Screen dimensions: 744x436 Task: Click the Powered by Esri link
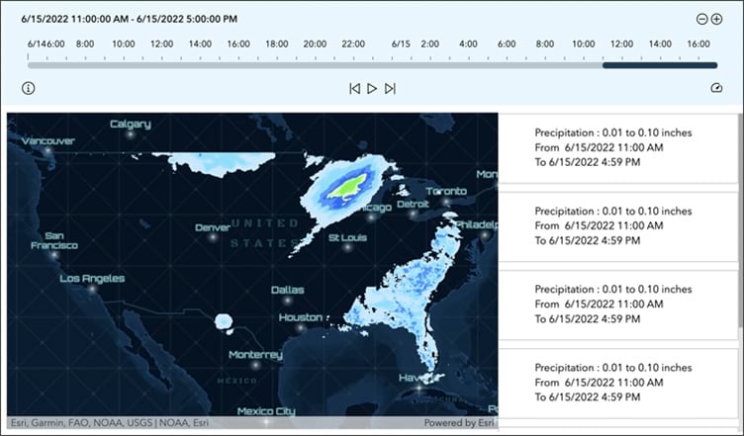coord(459,423)
